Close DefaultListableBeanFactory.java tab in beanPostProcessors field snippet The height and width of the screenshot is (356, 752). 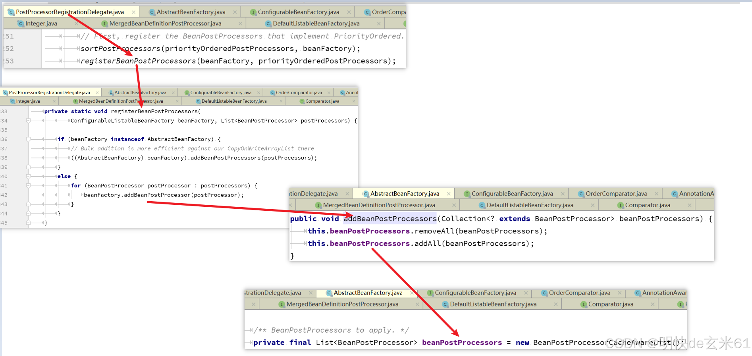coord(556,304)
